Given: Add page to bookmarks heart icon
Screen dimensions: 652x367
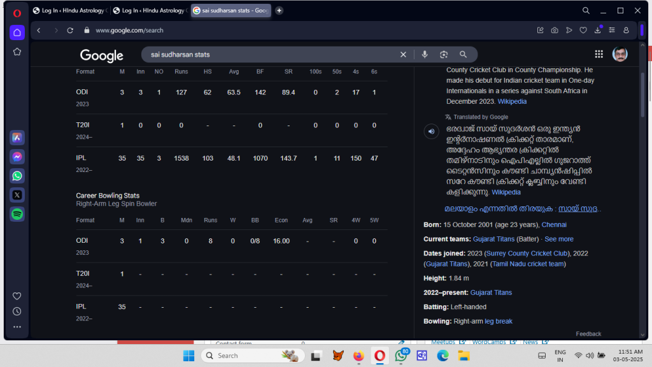Looking at the screenshot, I should point(583,31).
